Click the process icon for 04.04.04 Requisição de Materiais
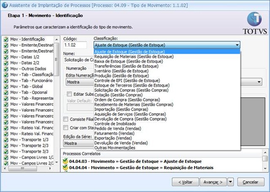The image size is (270, 192). (65, 168)
